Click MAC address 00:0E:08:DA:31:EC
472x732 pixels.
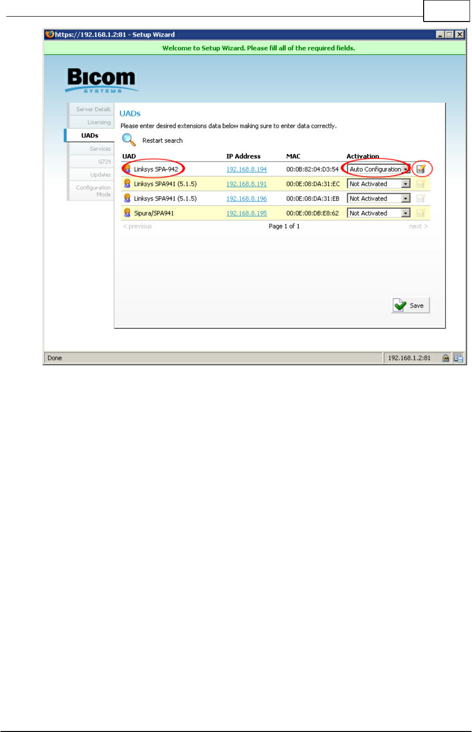[x=313, y=184]
